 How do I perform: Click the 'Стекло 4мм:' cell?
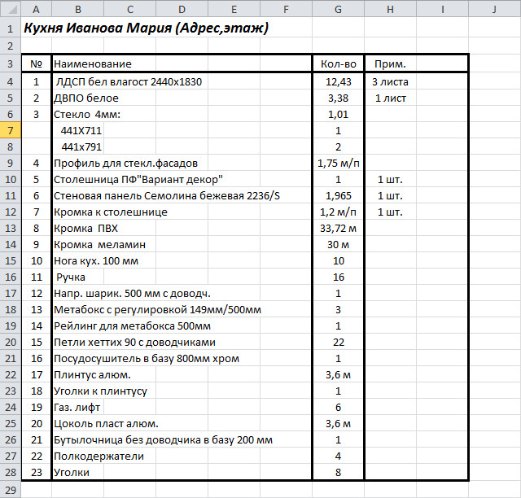click(86, 114)
